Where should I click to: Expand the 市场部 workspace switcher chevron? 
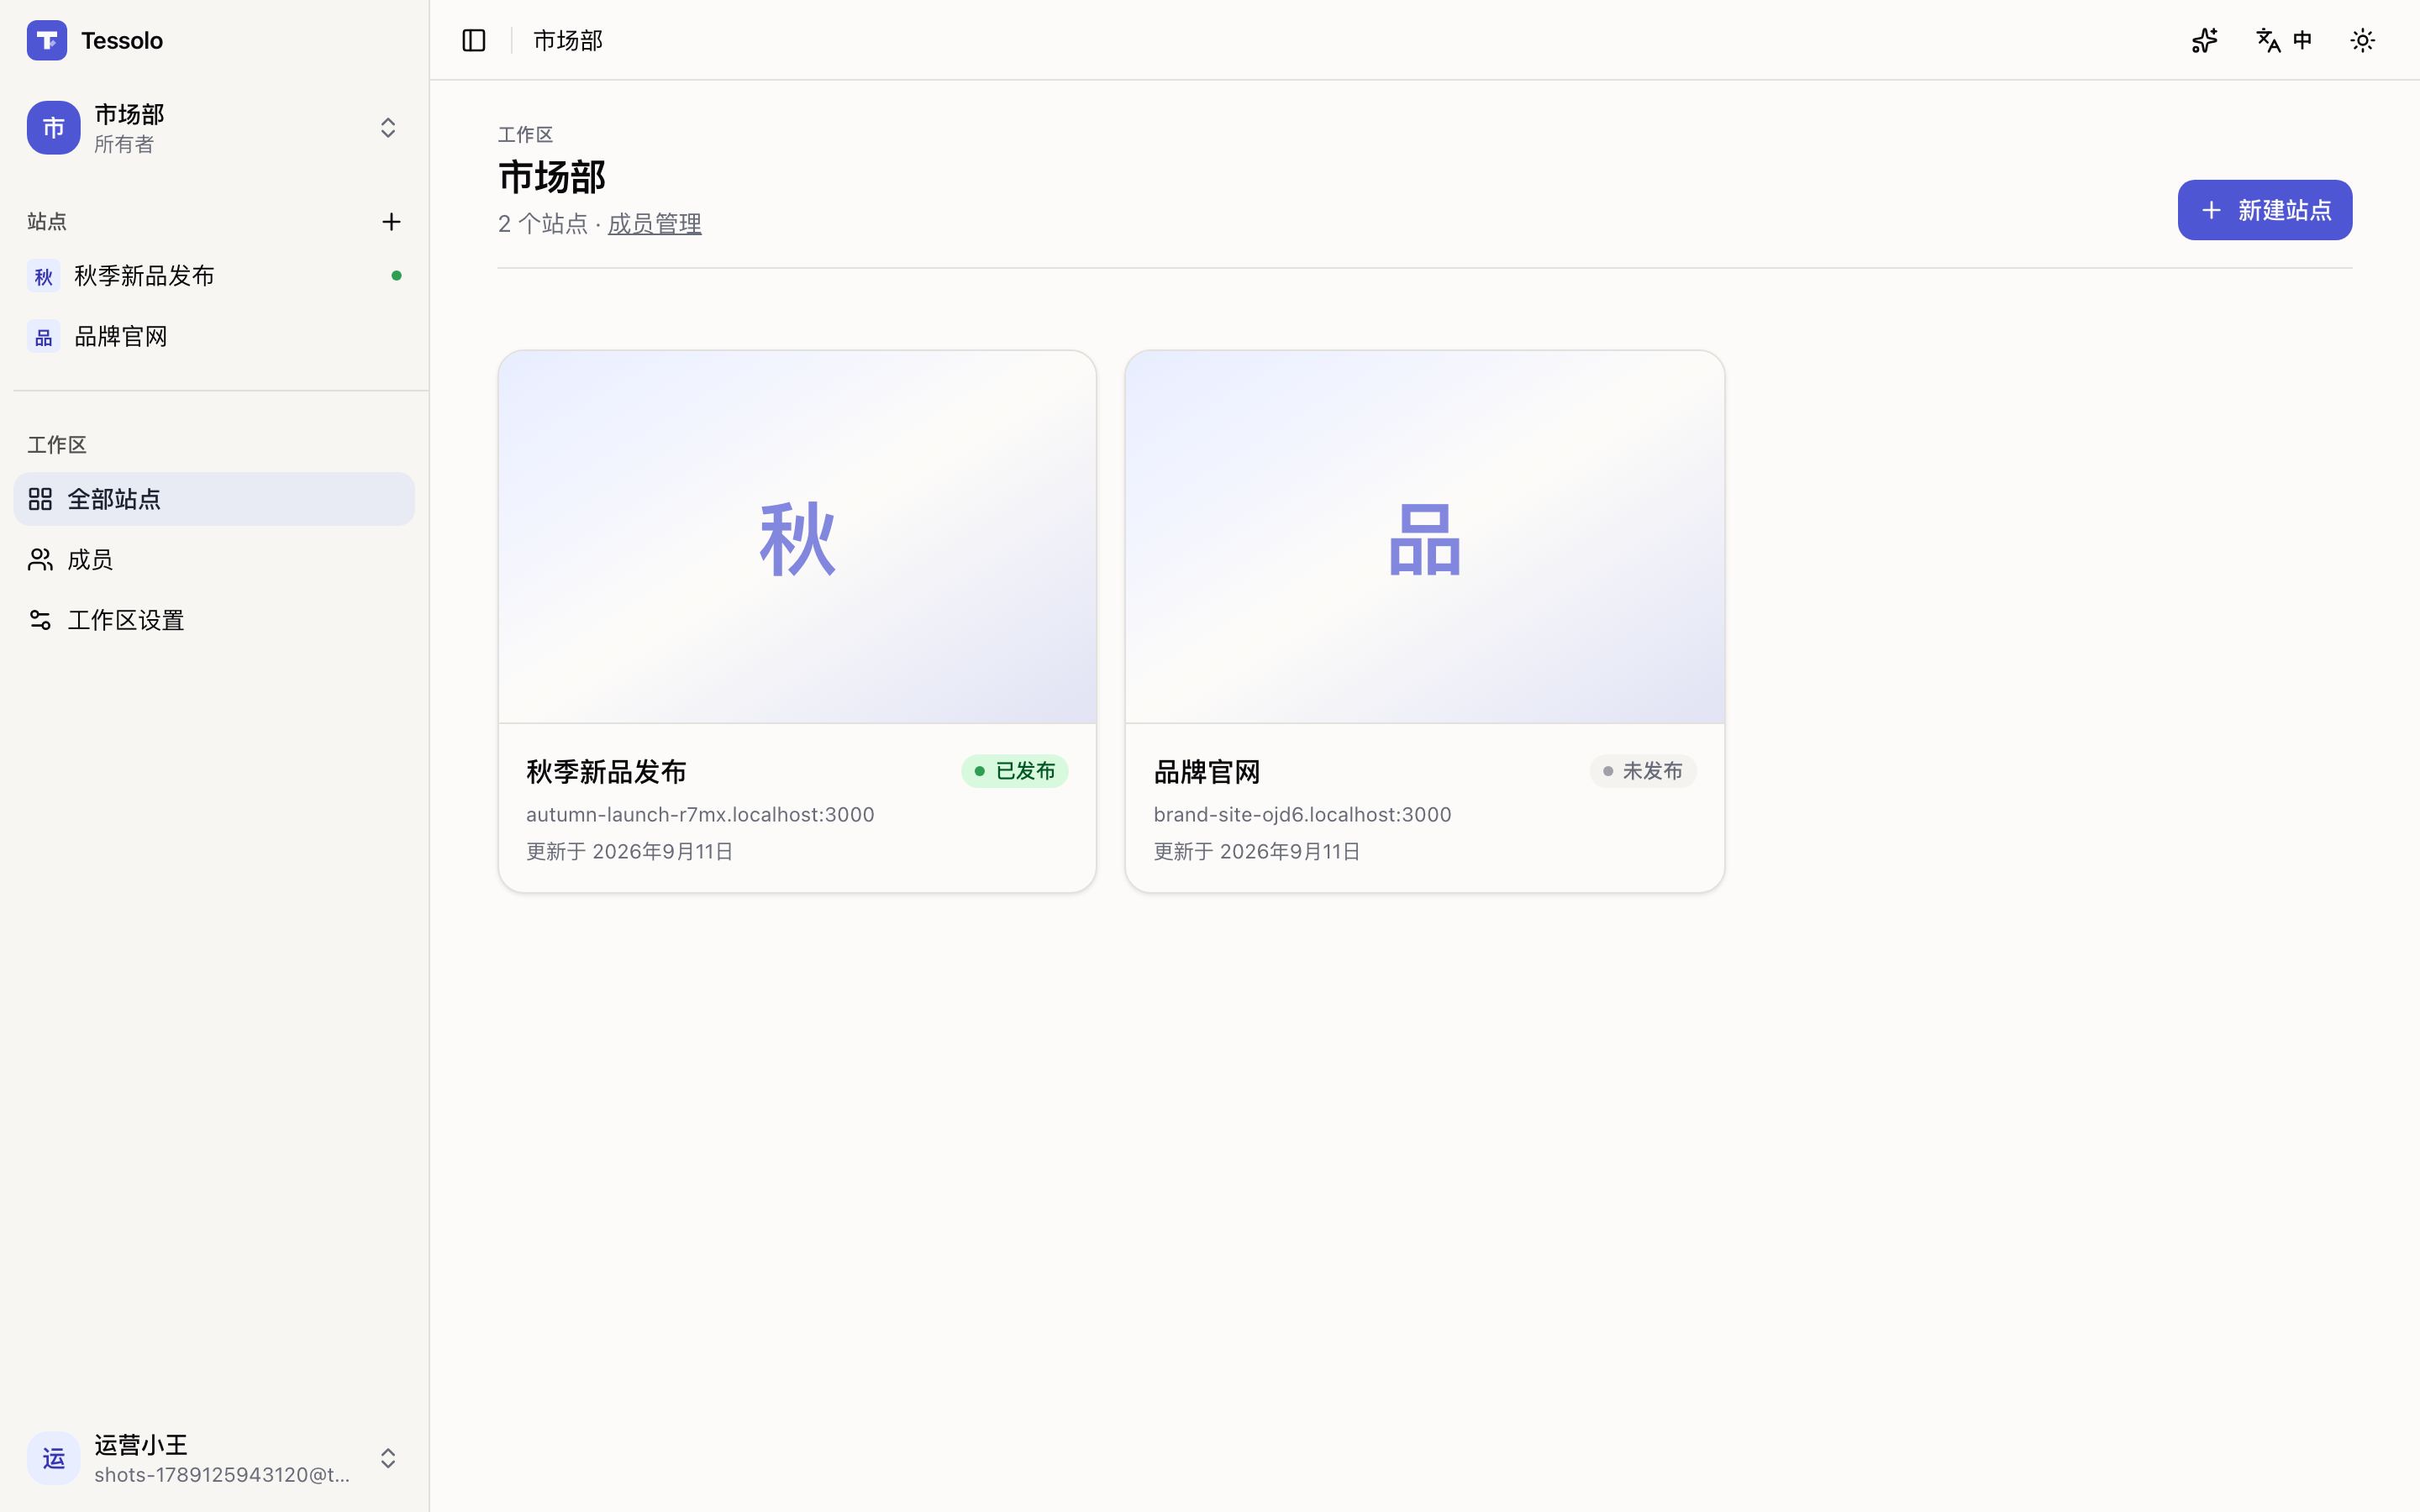point(388,128)
